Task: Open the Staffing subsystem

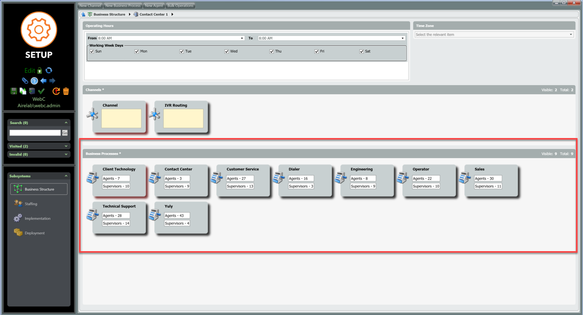Action: [31, 204]
